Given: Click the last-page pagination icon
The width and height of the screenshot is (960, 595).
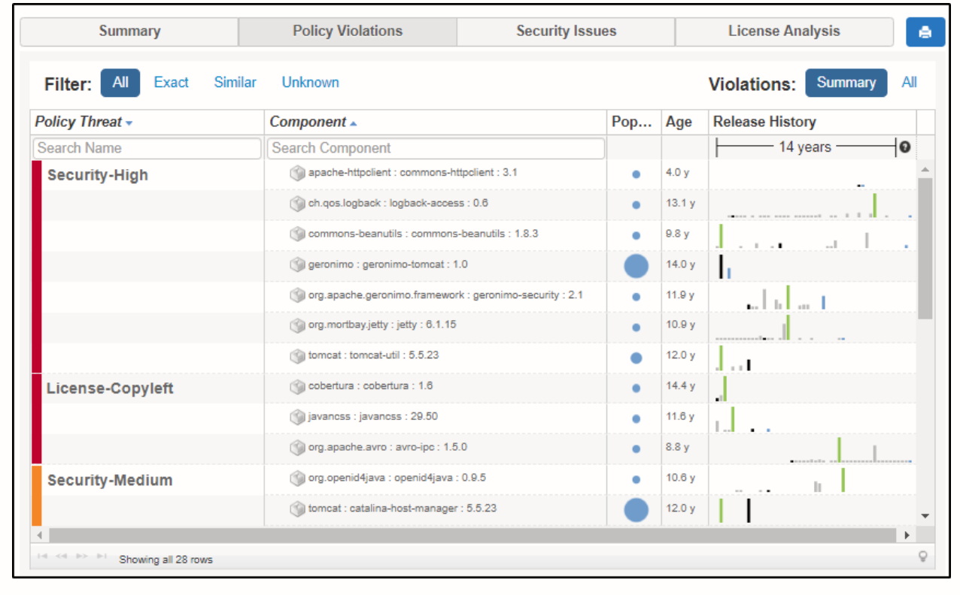Looking at the screenshot, I should (x=100, y=555).
